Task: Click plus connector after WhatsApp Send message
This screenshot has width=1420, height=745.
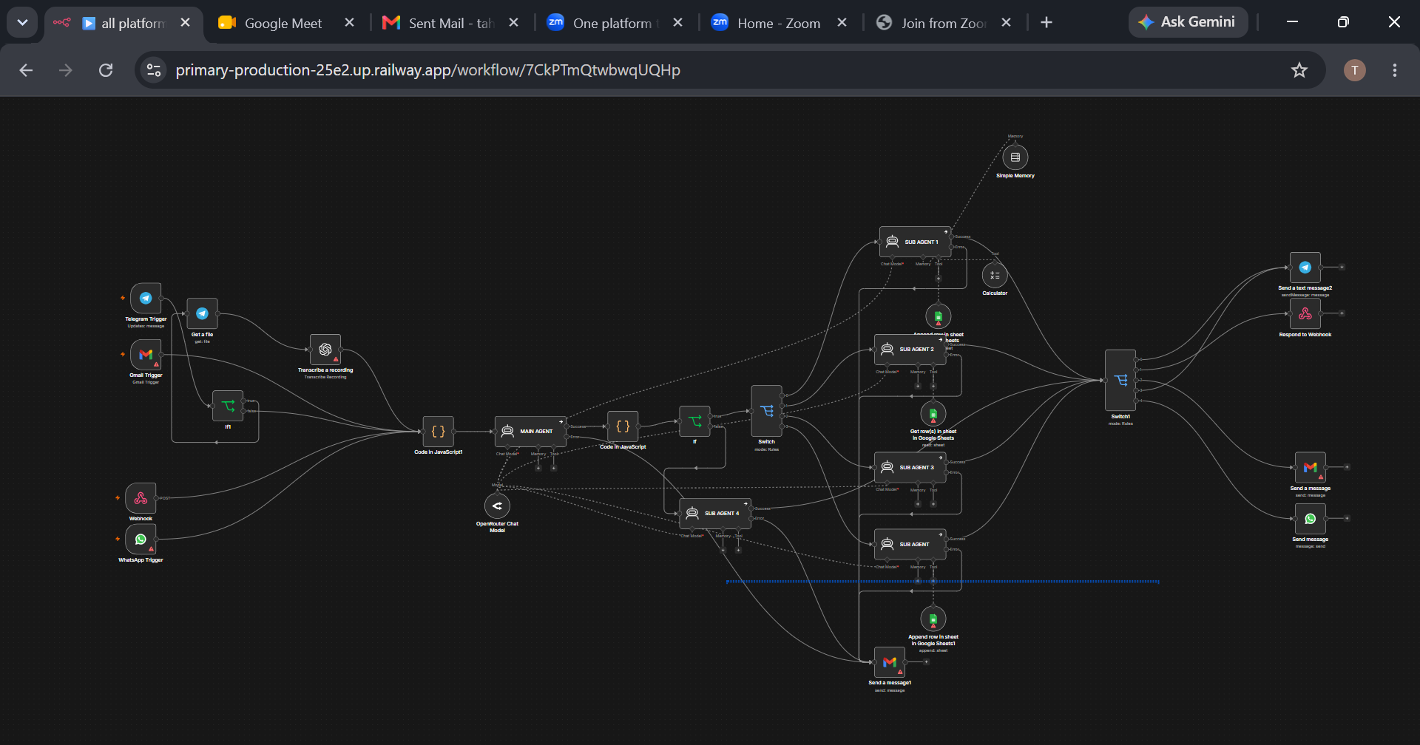Action: [1348, 519]
